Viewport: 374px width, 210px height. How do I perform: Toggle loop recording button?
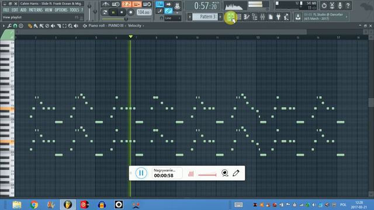[147, 4]
